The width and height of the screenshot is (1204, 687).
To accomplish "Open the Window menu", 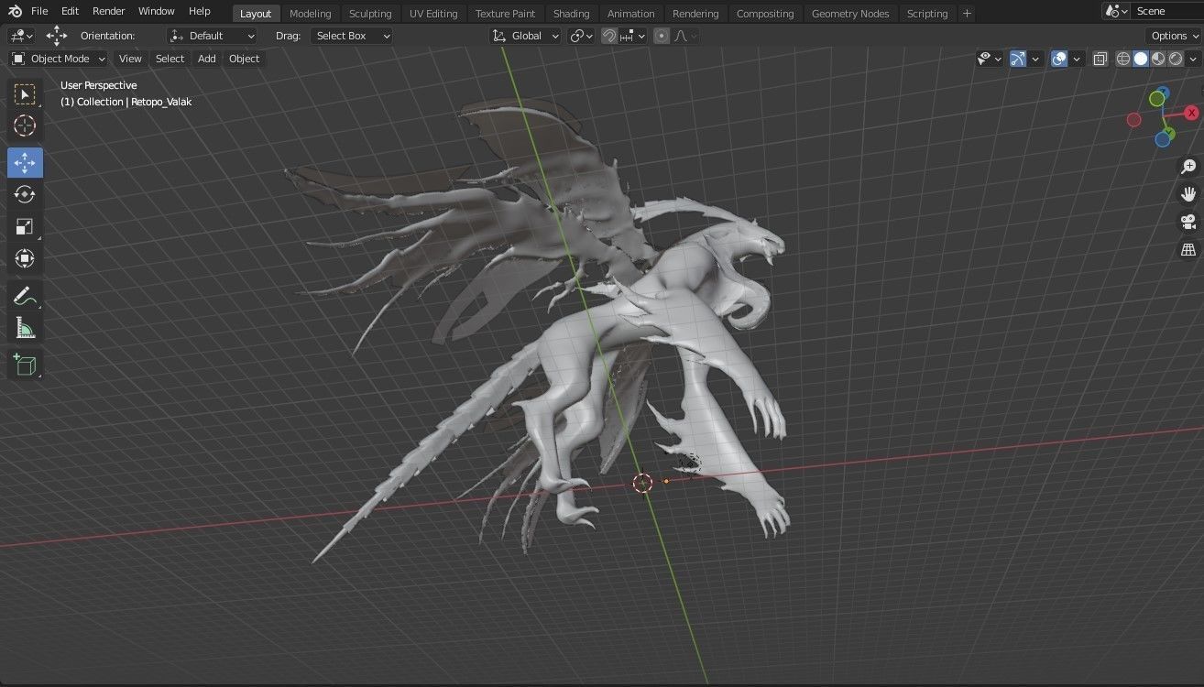I will point(156,11).
